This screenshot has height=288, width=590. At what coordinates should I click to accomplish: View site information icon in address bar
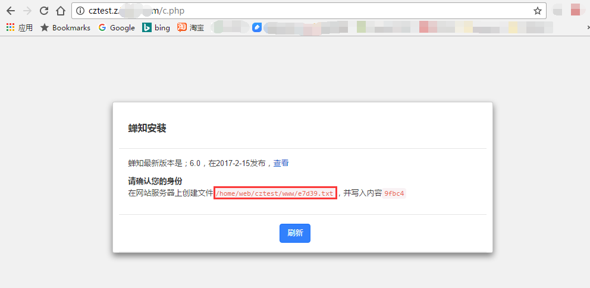[x=80, y=11]
